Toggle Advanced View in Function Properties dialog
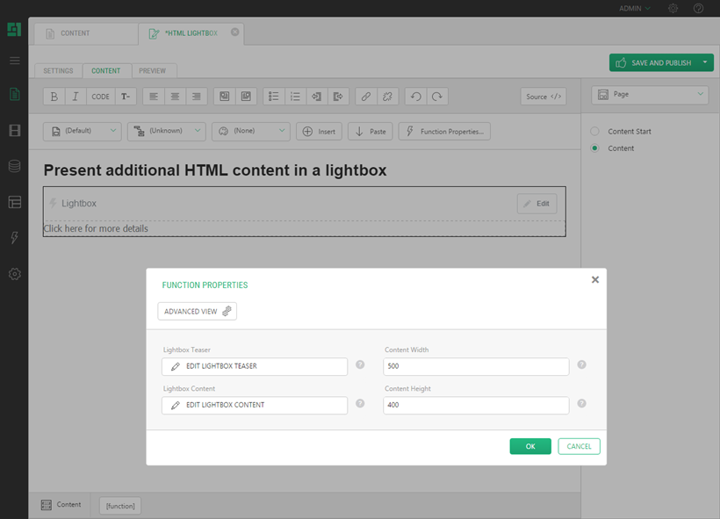This screenshot has height=519, width=720. pos(197,311)
